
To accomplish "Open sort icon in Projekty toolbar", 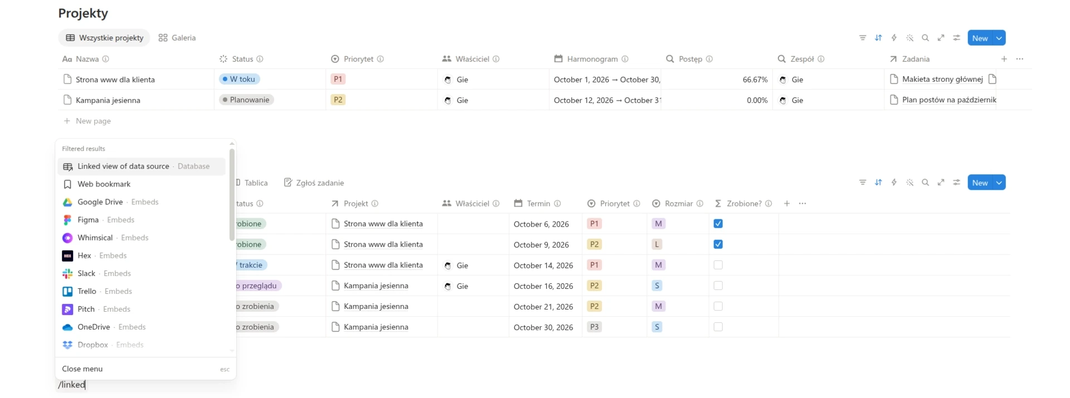I will (878, 38).
